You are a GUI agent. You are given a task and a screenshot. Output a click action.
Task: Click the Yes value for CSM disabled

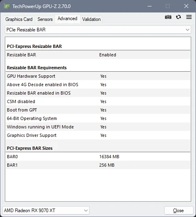[103, 101]
